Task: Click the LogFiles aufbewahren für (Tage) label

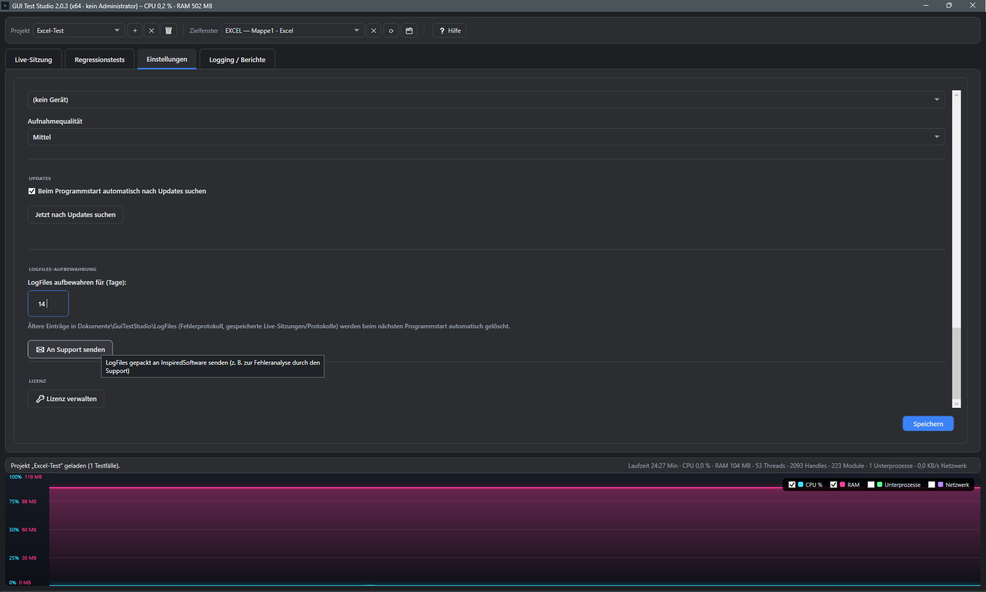Action: click(x=77, y=283)
